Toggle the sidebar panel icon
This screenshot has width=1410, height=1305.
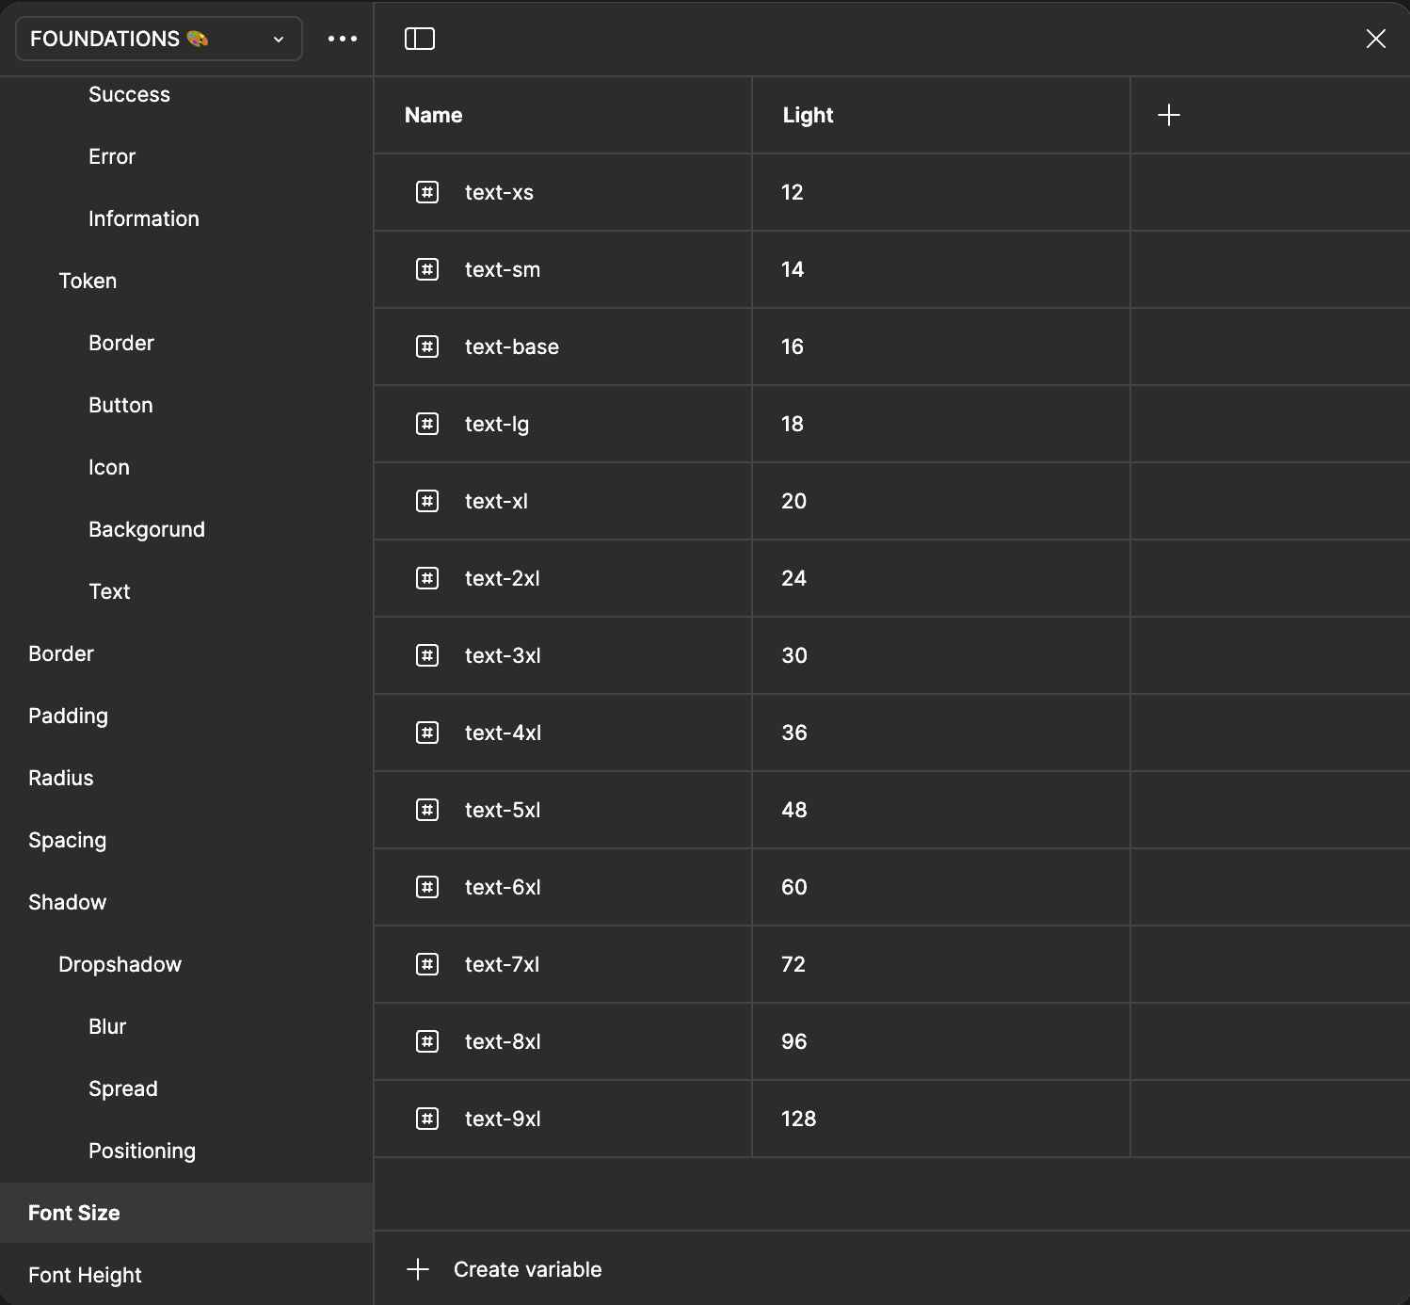419,39
